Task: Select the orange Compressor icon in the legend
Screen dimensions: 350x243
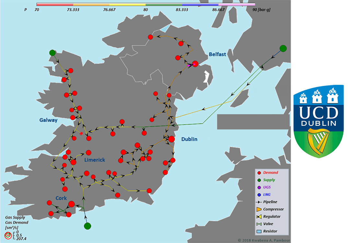Action: point(259,209)
